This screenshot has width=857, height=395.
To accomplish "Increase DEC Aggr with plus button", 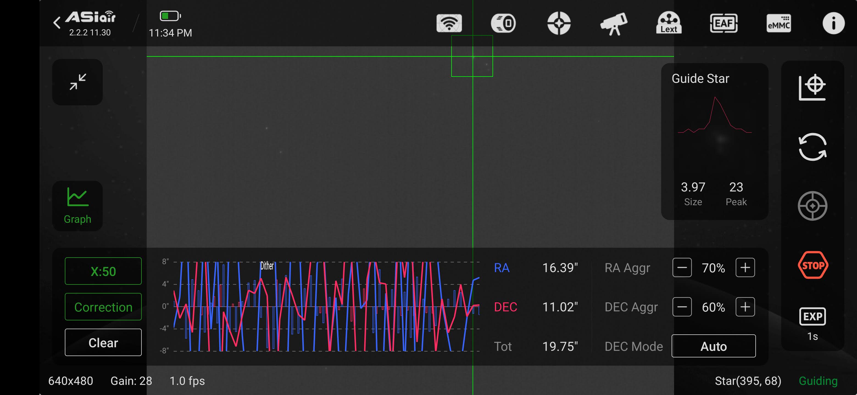I will tap(745, 307).
